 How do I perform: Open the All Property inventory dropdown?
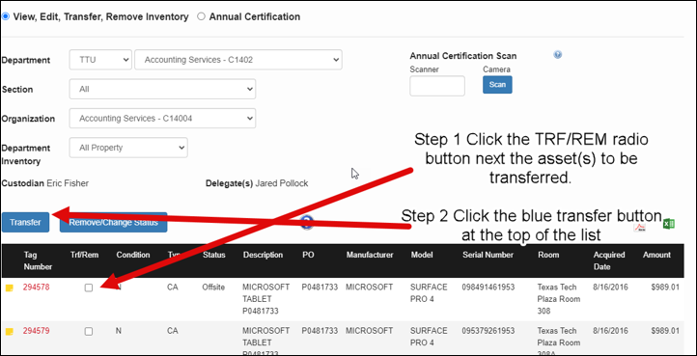pos(128,148)
